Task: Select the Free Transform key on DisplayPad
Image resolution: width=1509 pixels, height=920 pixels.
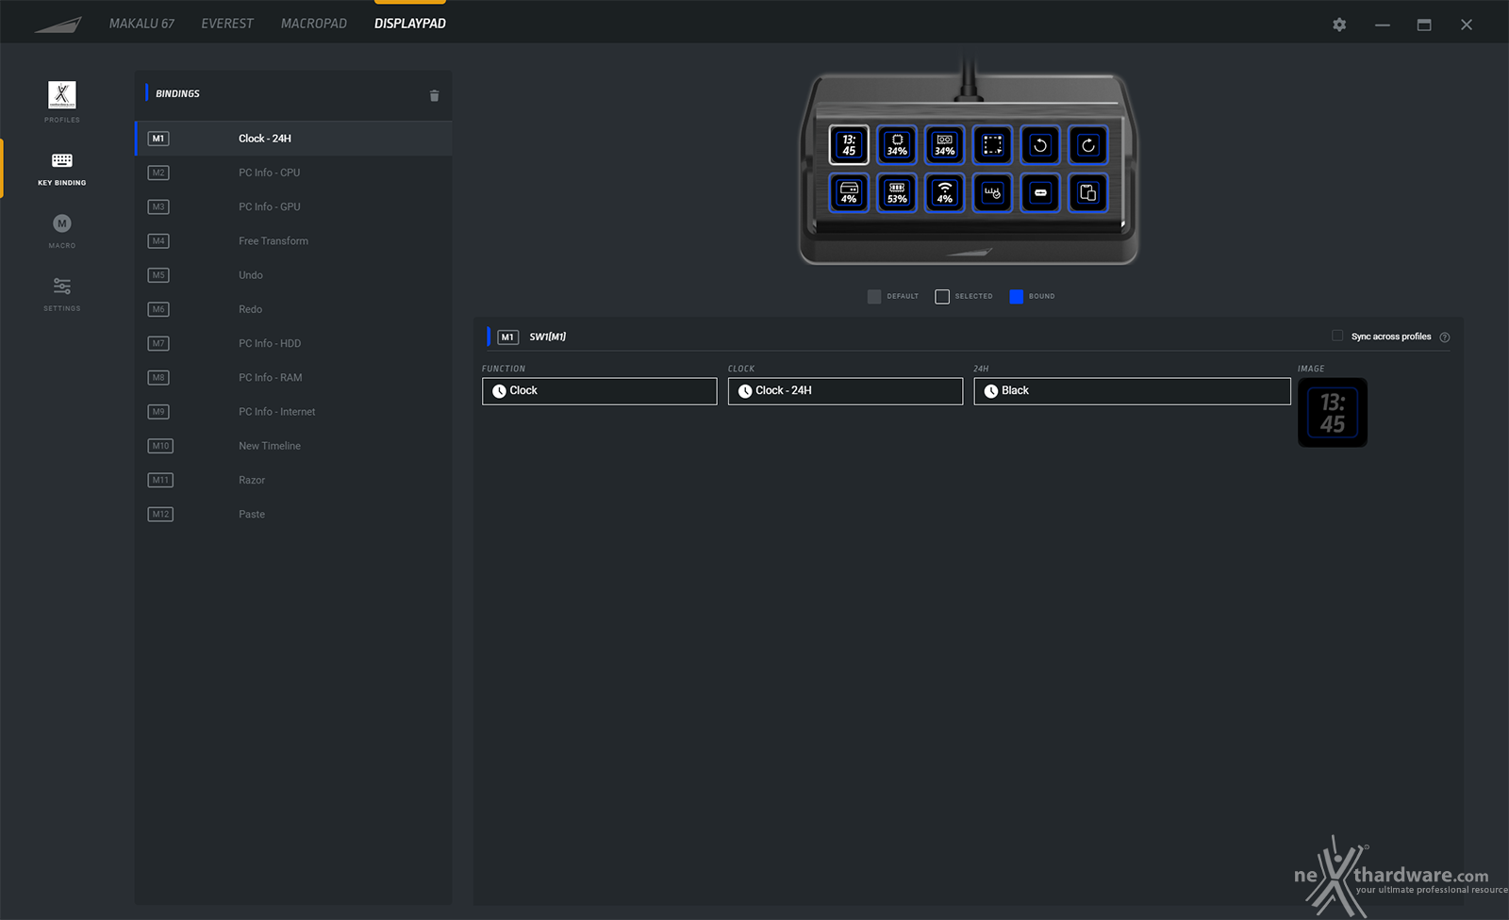Action: (x=992, y=145)
